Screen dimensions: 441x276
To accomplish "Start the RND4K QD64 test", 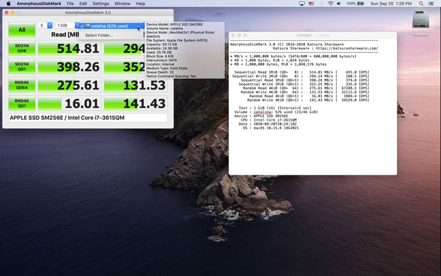I will tap(21, 85).
